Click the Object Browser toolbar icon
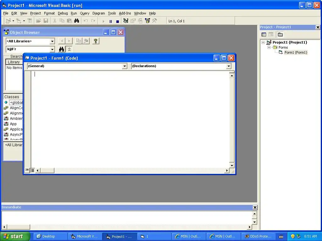Viewport: 322px width, 241px height. pyautogui.click(x=147, y=21)
